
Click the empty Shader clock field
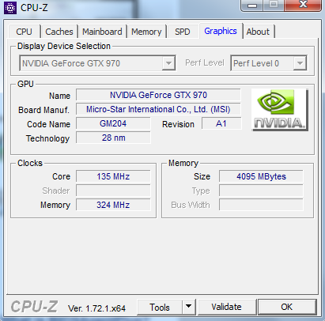[113, 191]
